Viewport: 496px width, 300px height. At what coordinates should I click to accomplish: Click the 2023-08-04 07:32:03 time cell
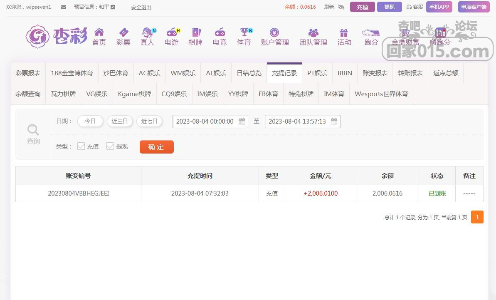point(200,193)
